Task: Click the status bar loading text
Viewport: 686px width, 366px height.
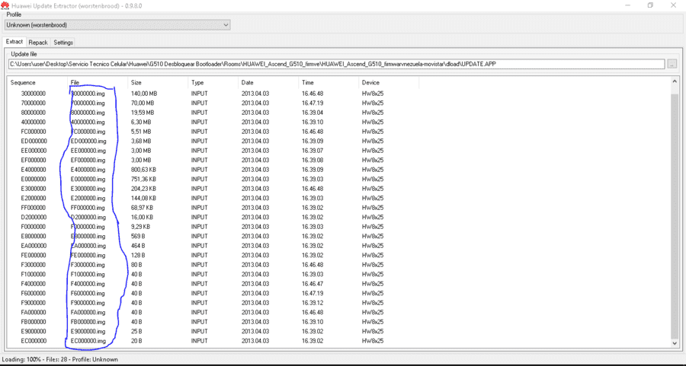Action: pyautogui.click(x=60, y=359)
